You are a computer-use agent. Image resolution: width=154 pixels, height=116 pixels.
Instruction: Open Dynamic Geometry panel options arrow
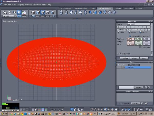tap(149, 92)
